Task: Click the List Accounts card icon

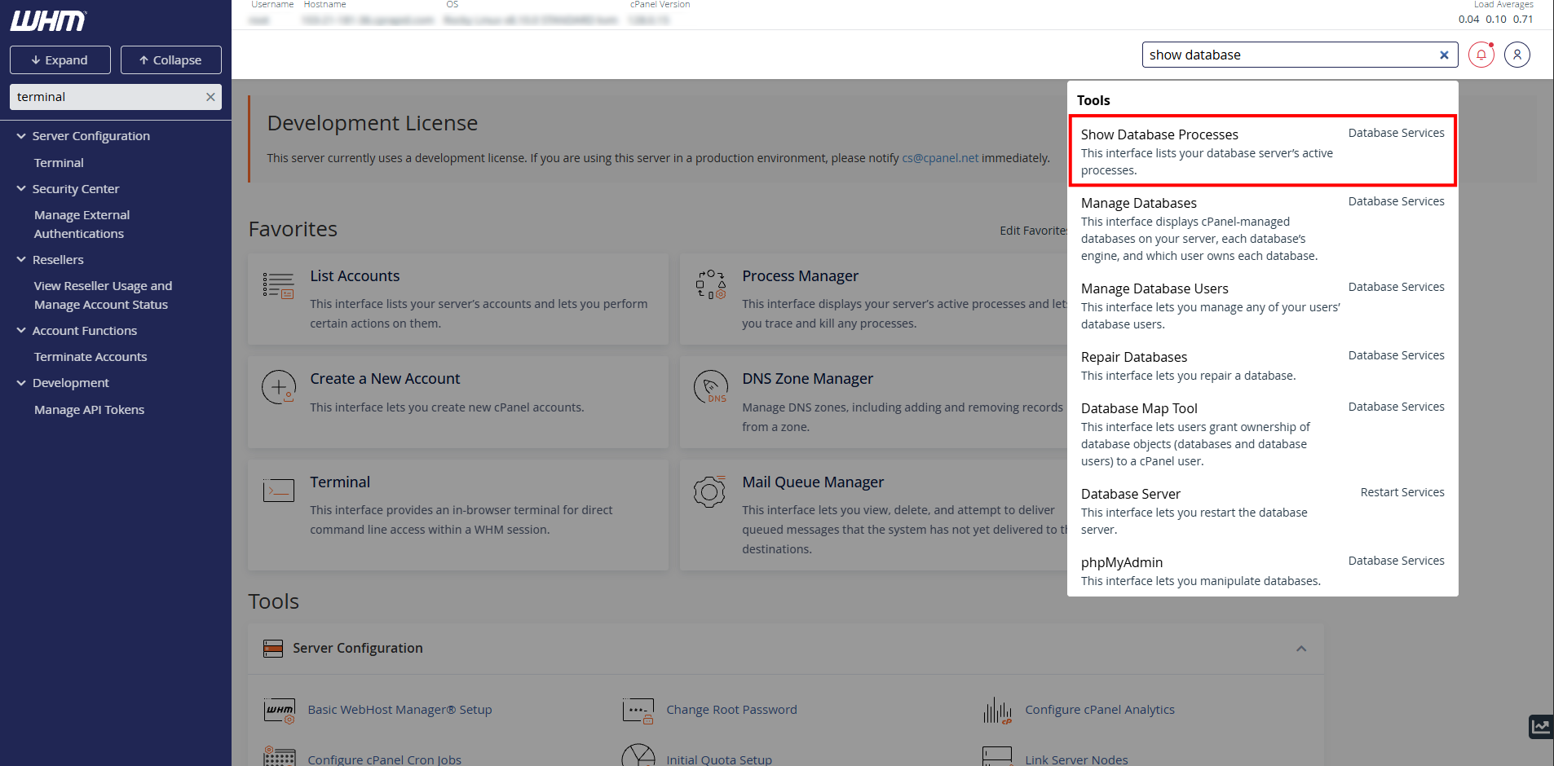Action: click(x=279, y=286)
